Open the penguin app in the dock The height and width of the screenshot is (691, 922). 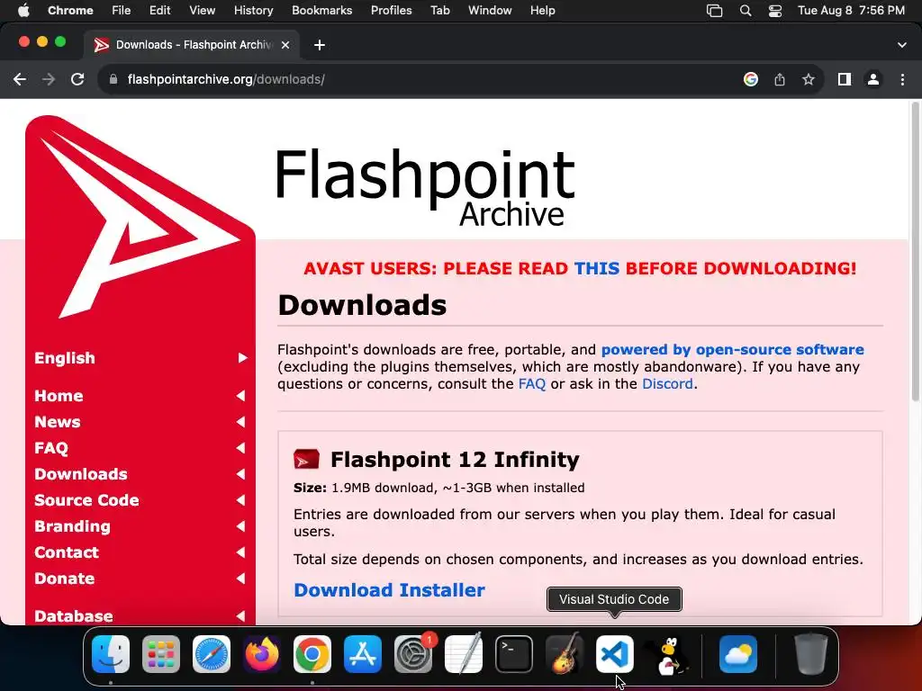[668, 654]
